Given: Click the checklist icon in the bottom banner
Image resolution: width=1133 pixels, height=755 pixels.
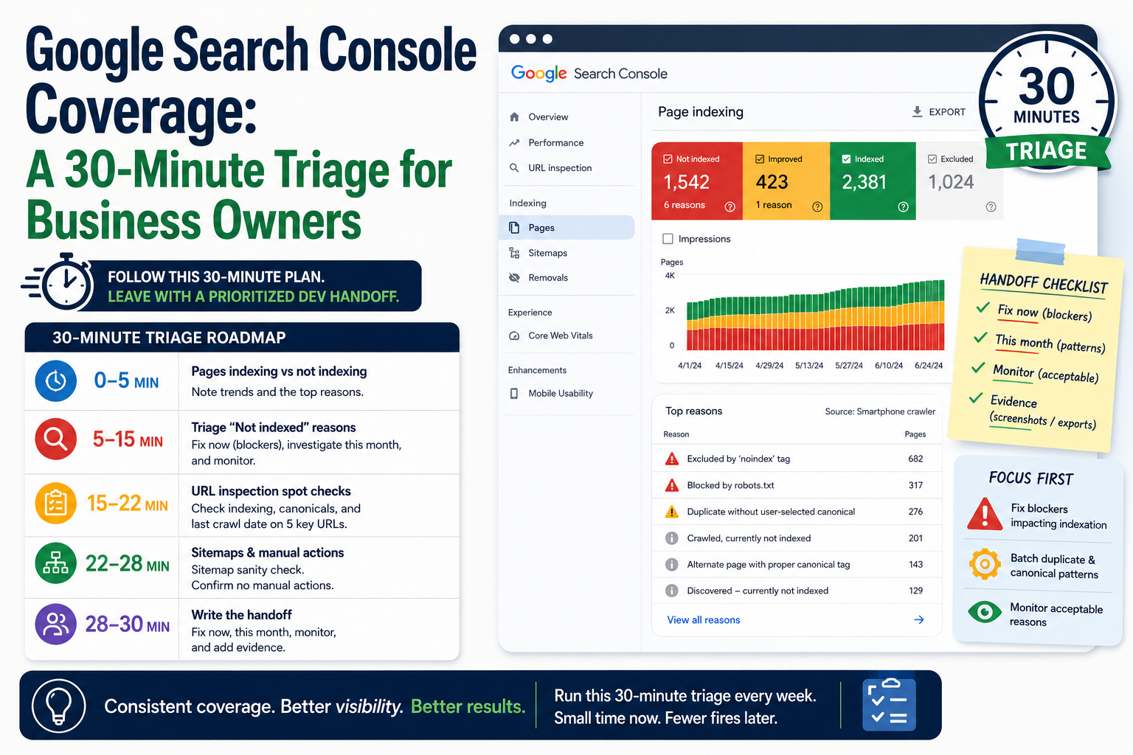Looking at the screenshot, I should (889, 705).
